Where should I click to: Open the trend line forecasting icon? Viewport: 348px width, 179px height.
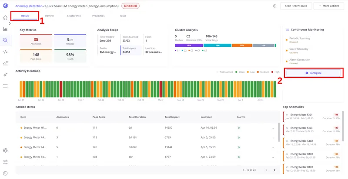tap(5, 63)
